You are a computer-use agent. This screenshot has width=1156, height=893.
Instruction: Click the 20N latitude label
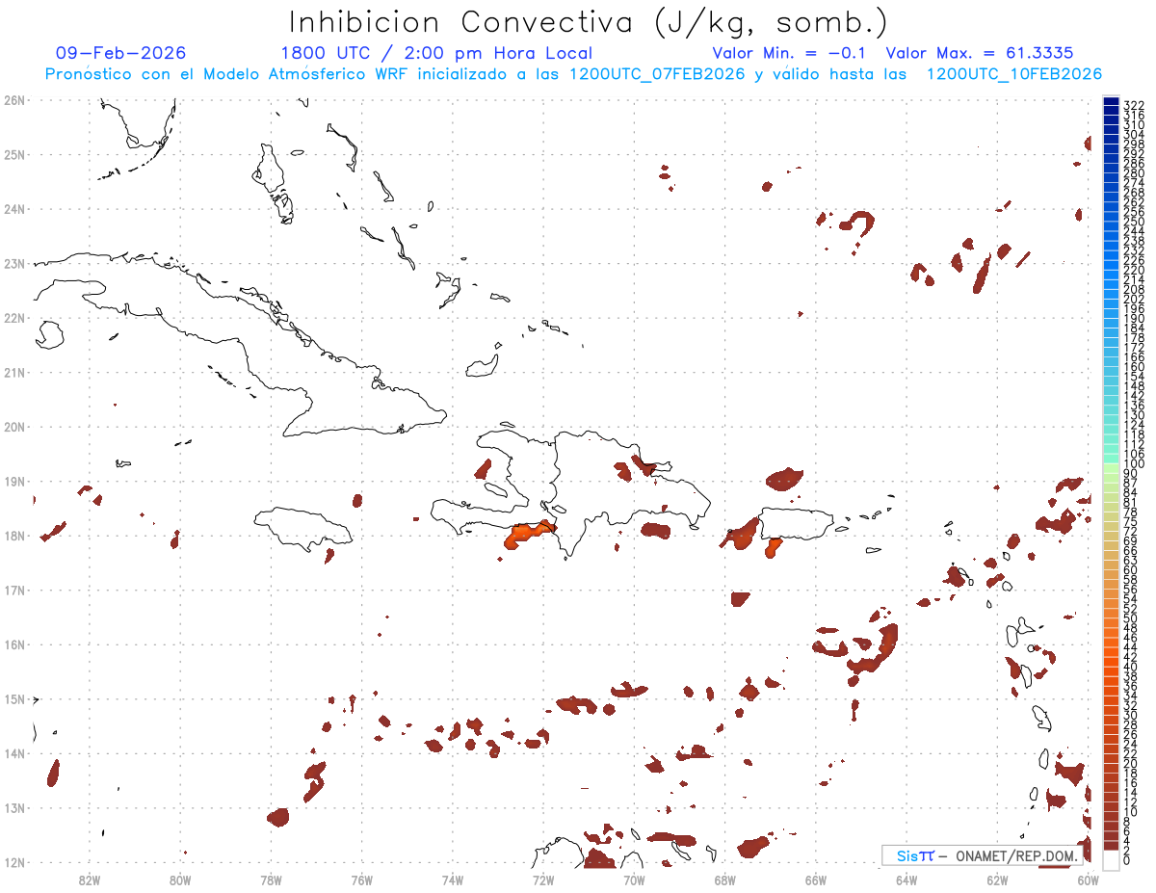(x=14, y=426)
